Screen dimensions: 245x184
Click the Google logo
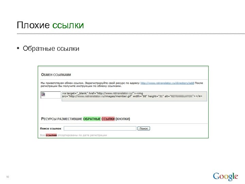click(225, 177)
